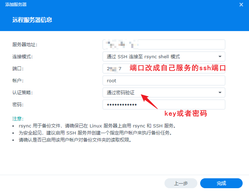The height and width of the screenshot is (191, 249).
Task: Click the 远程服务器信息 heading
Action: (x=32, y=20)
